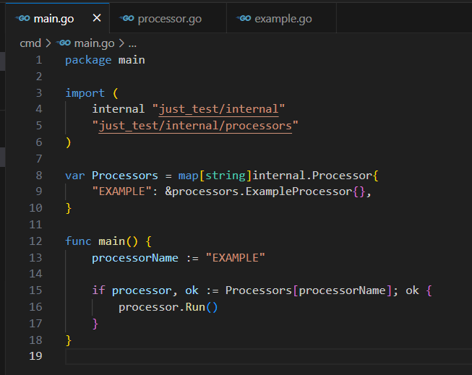This screenshot has width=472, height=375.
Task: Close the main.go editor tab
Action: (96, 18)
